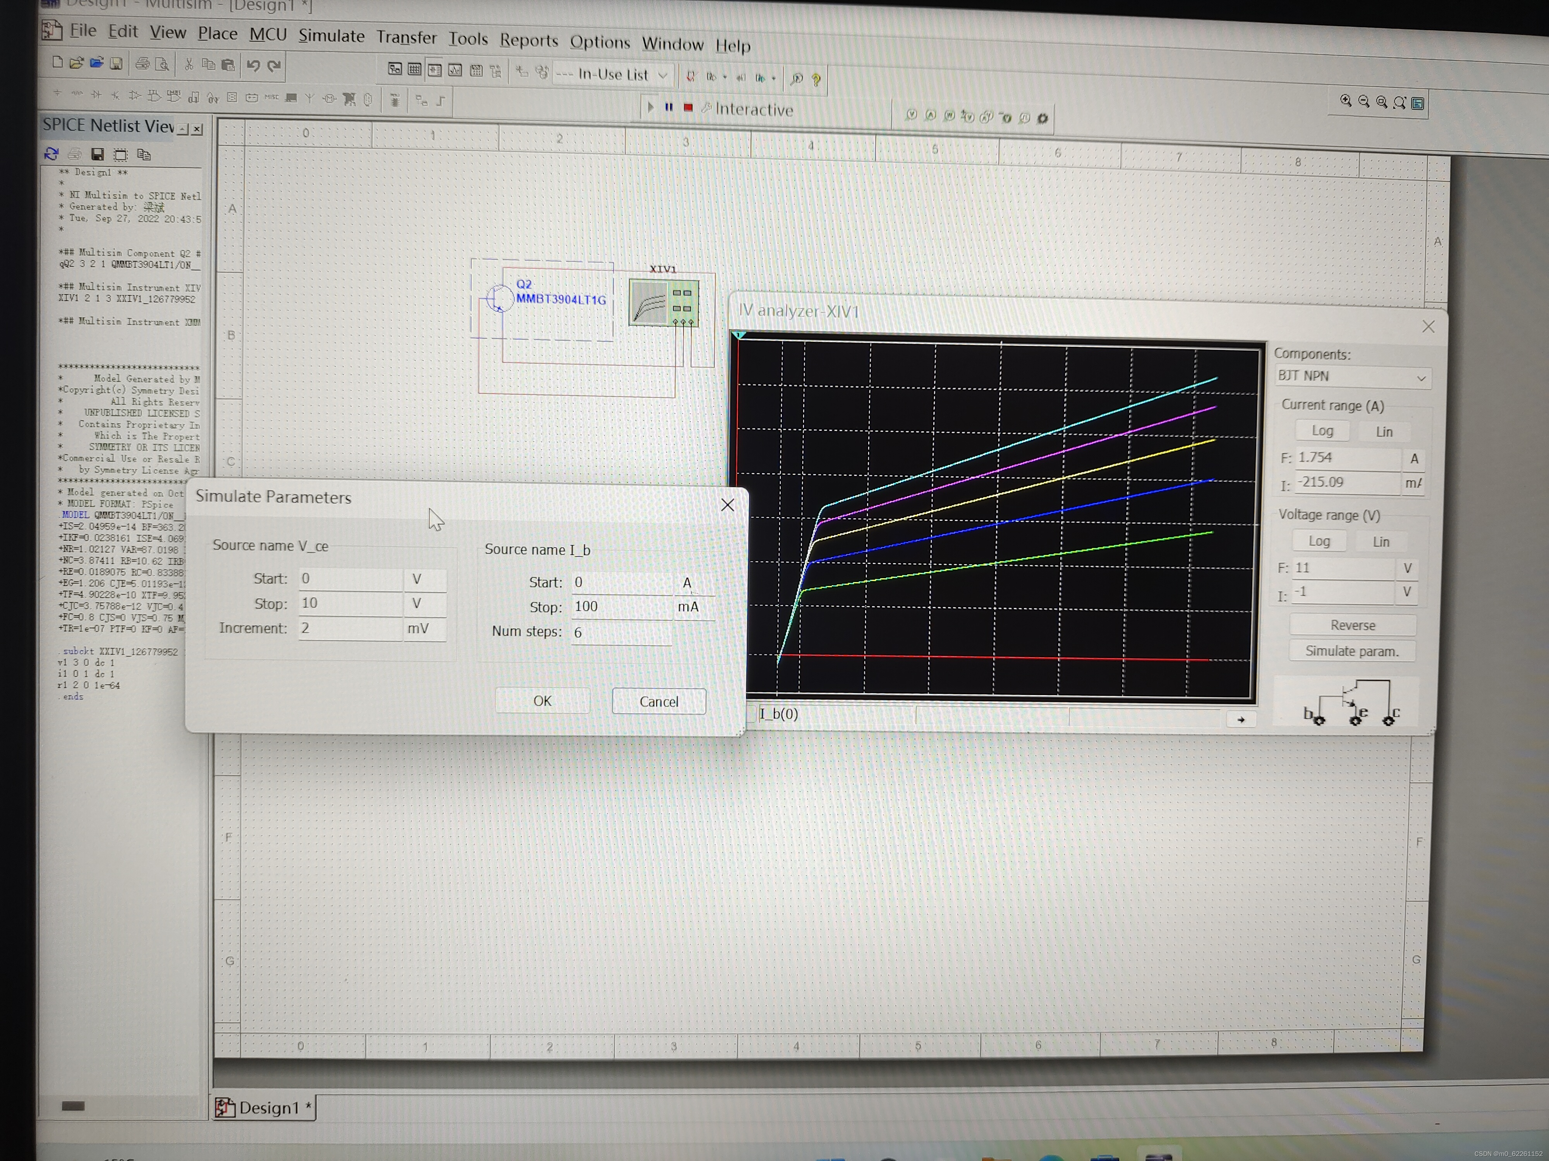
Task: Change the Voltage range F unit selector
Action: coord(1407,568)
